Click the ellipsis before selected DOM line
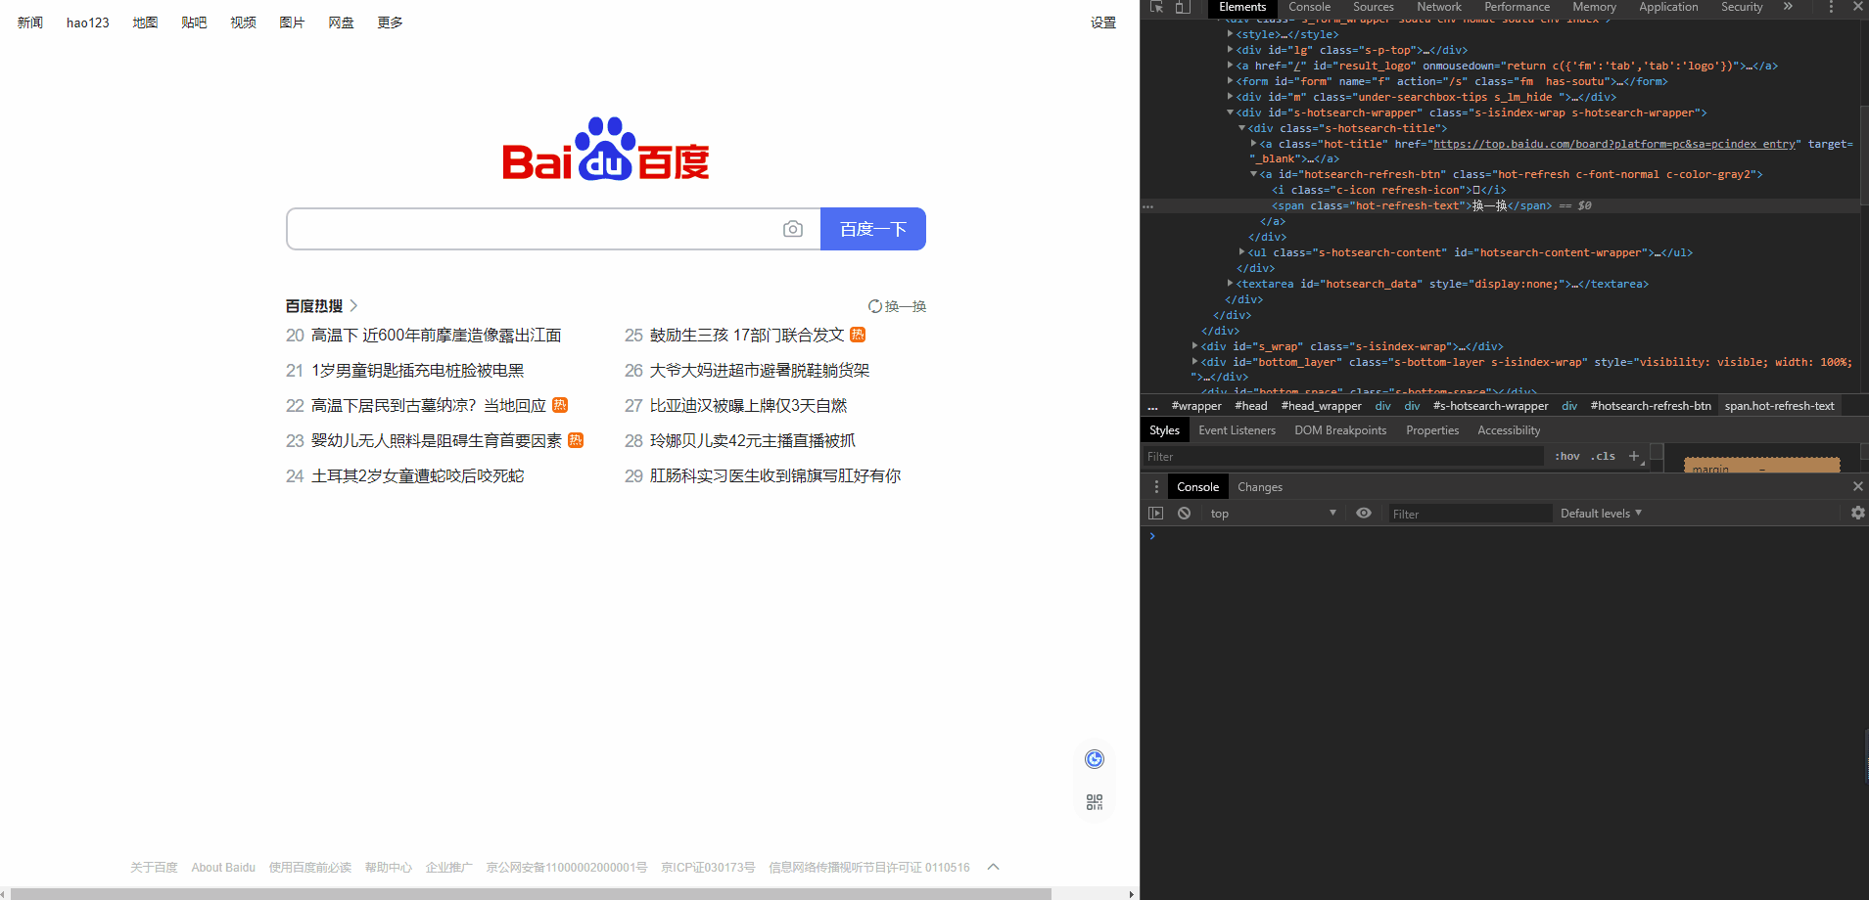The width and height of the screenshot is (1869, 900). click(x=1148, y=206)
